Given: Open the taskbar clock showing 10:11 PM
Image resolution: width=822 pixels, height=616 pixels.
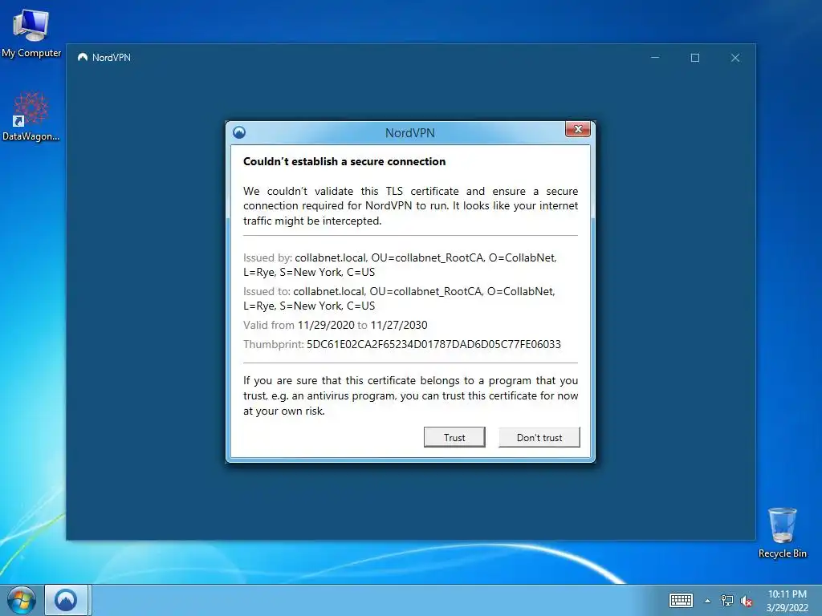Looking at the screenshot, I should (x=787, y=601).
